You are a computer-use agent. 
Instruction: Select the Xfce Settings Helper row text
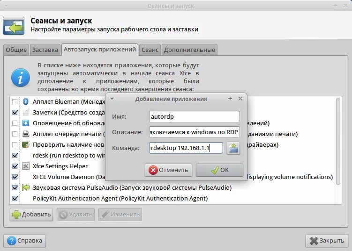pyautogui.click(x=60, y=166)
